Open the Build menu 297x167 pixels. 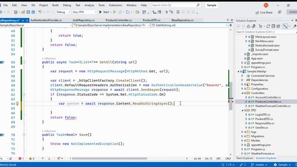(x=55, y=5)
